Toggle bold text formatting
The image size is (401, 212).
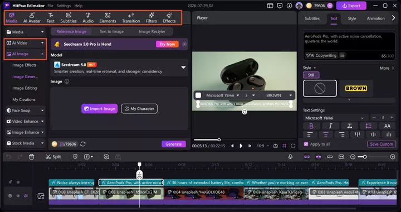[311, 126]
